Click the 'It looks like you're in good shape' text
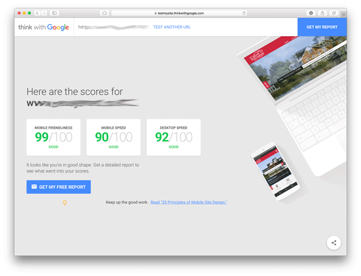 tap(82, 168)
